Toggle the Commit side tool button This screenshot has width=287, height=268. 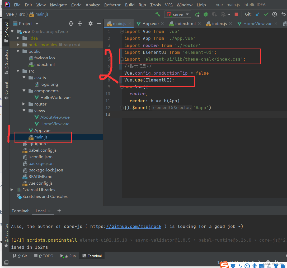click(6, 90)
